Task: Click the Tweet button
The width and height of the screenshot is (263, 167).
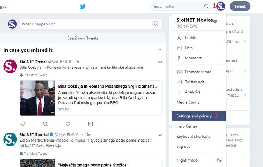Action: pyautogui.click(x=240, y=6)
